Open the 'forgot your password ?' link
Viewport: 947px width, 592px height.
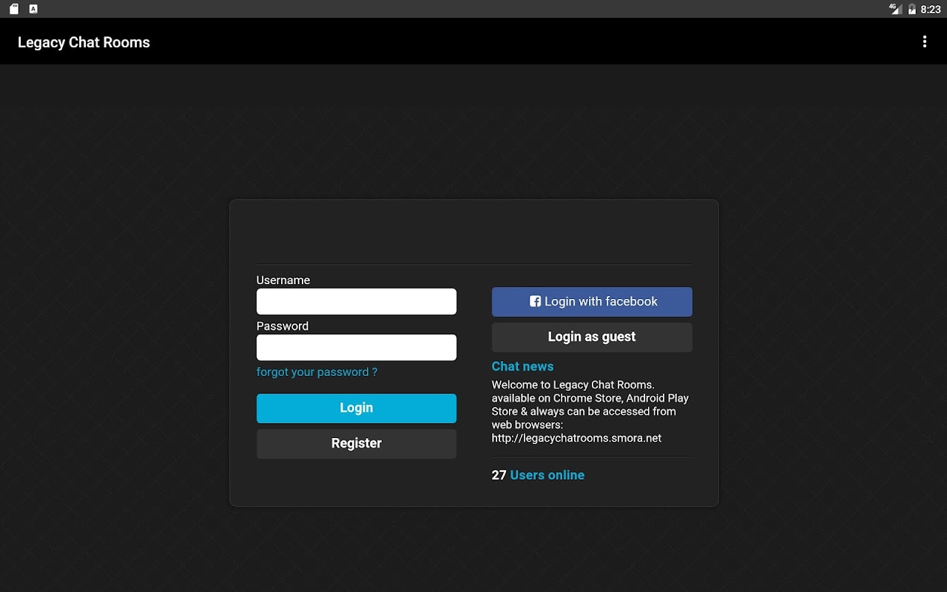tap(317, 372)
